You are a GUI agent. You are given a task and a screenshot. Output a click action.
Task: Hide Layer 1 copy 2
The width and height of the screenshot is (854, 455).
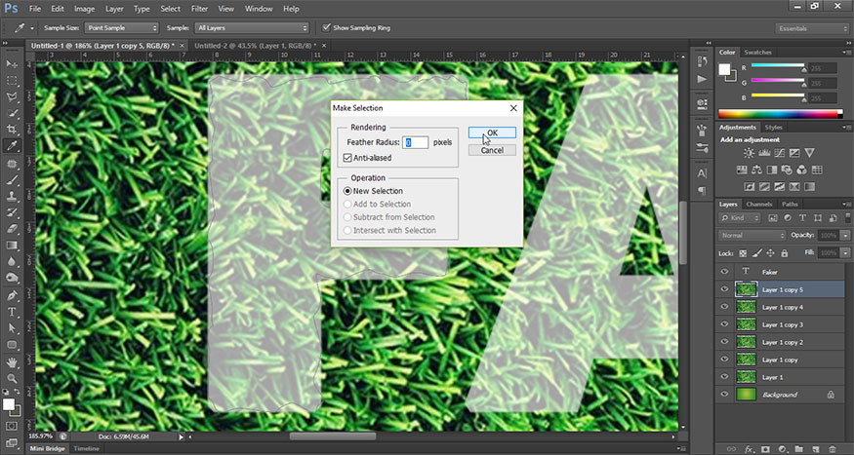(x=724, y=342)
